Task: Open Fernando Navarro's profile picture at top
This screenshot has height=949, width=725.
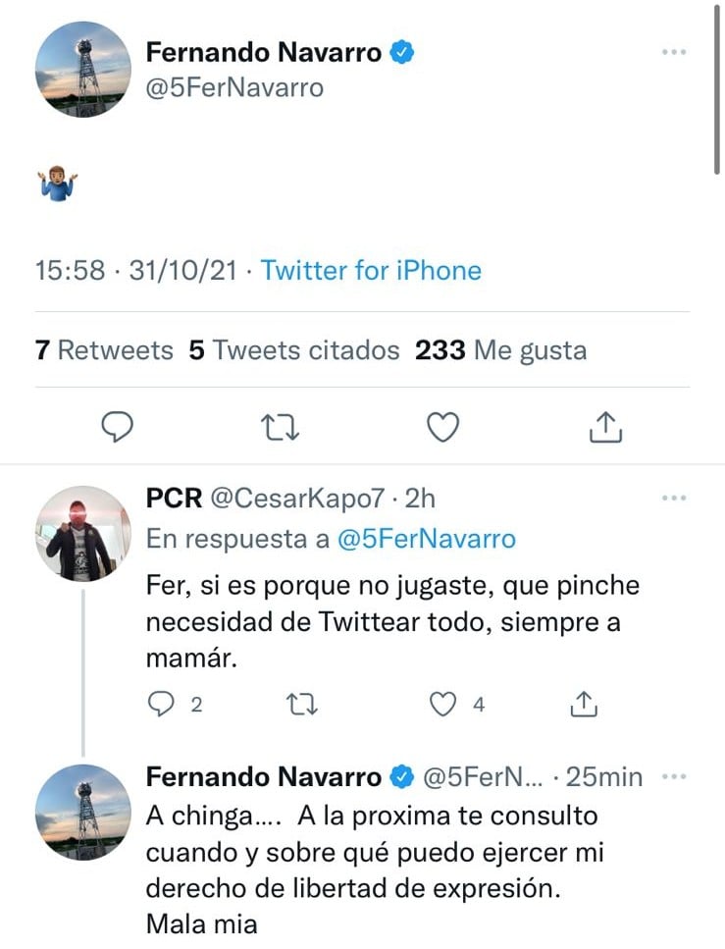Action: click(82, 70)
